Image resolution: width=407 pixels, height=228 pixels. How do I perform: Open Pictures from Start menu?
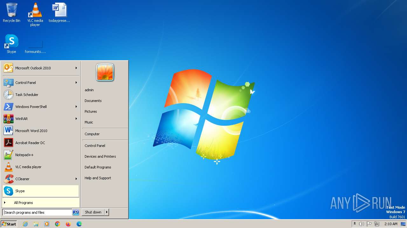click(x=91, y=111)
